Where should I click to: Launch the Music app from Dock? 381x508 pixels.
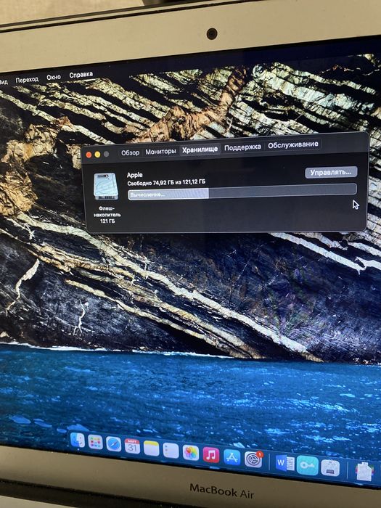coord(211,454)
